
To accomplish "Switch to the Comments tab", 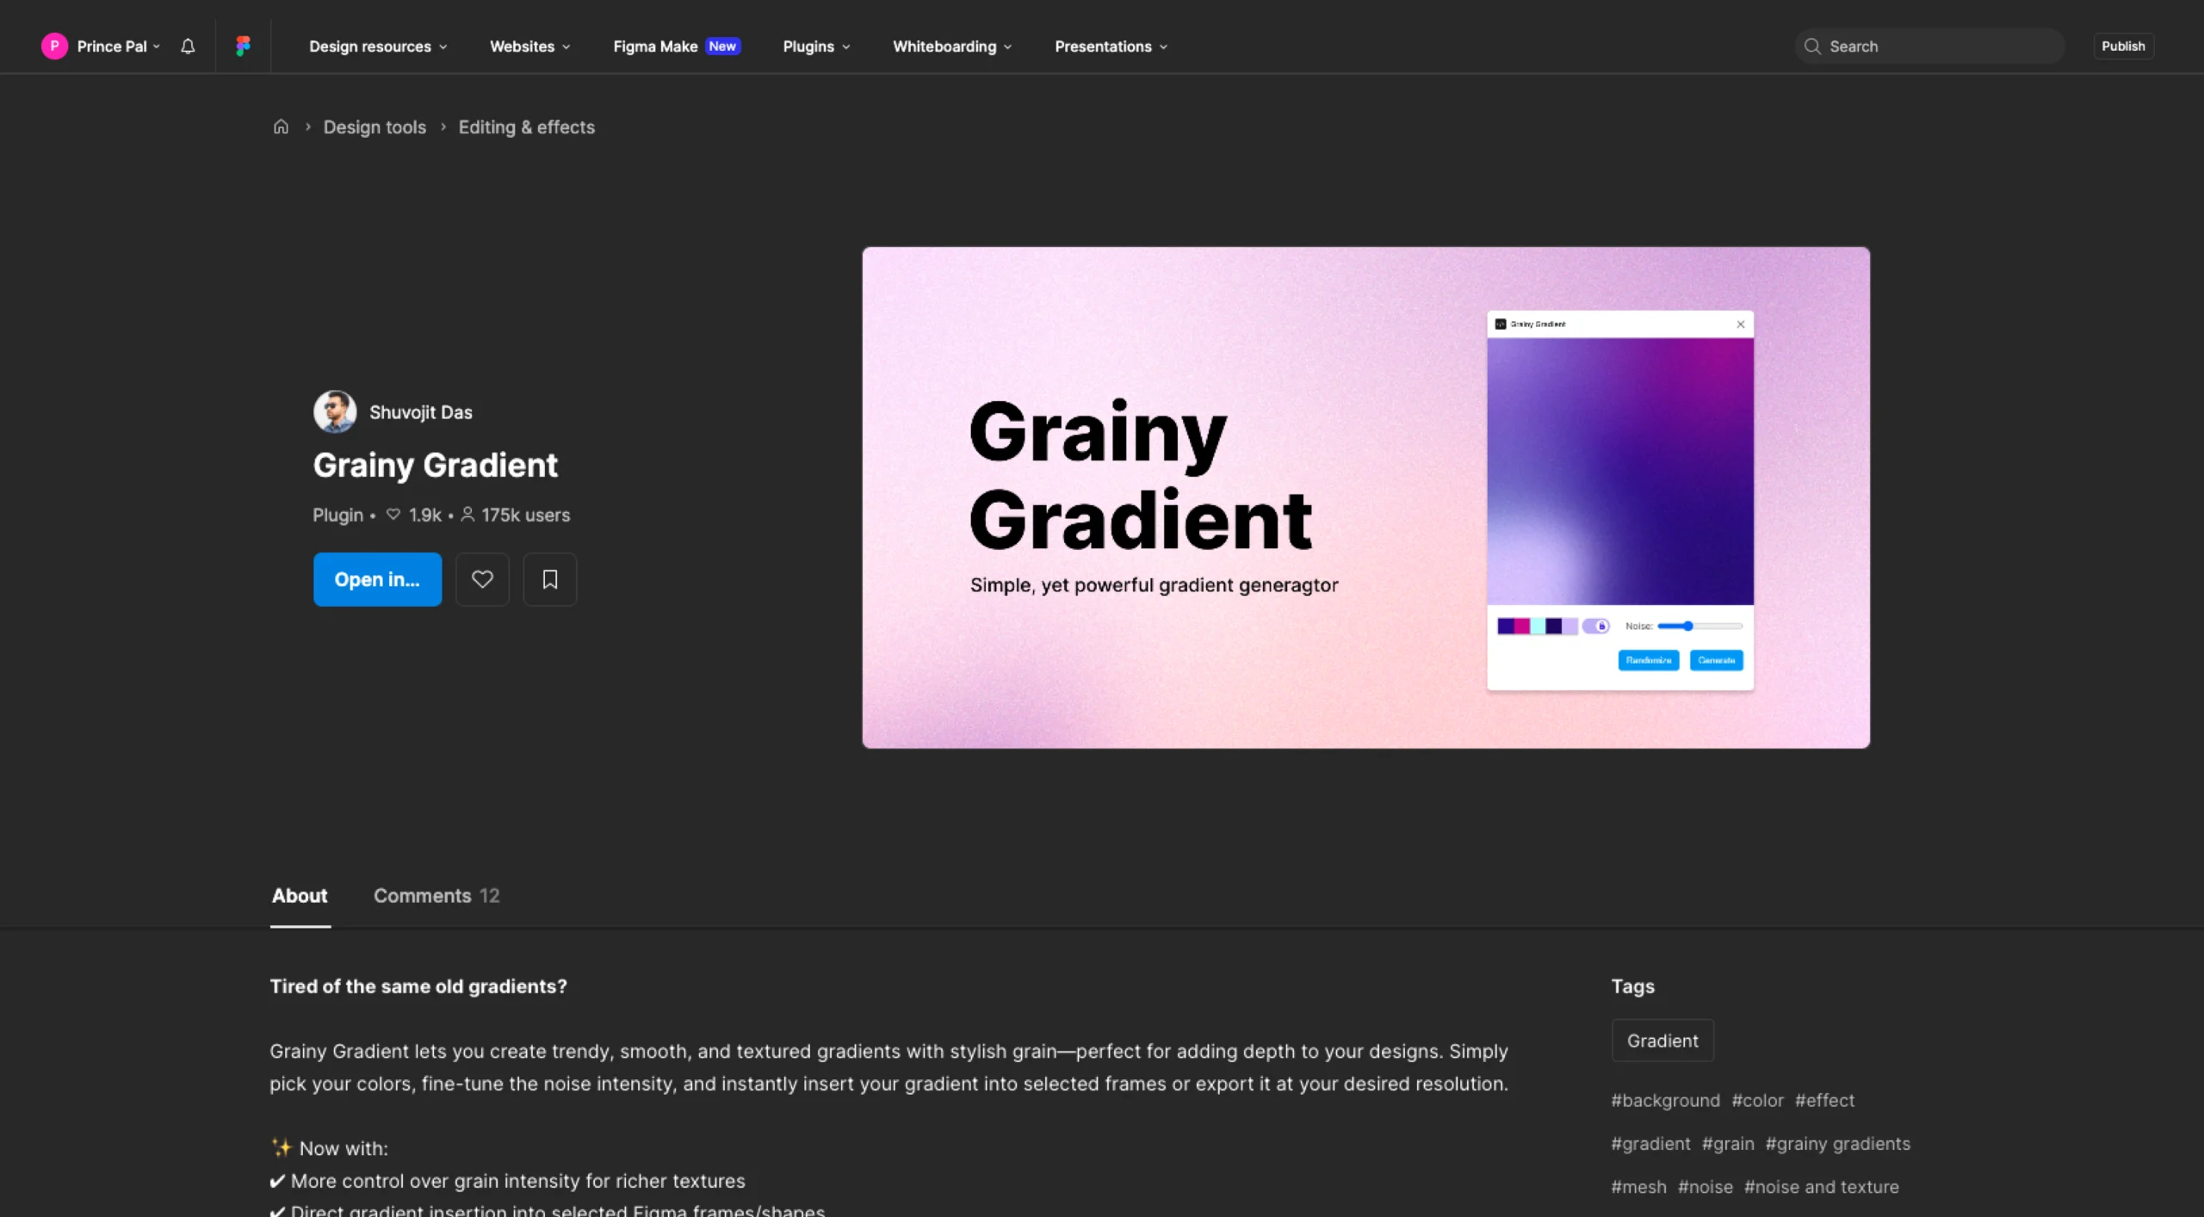I will [x=436, y=895].
